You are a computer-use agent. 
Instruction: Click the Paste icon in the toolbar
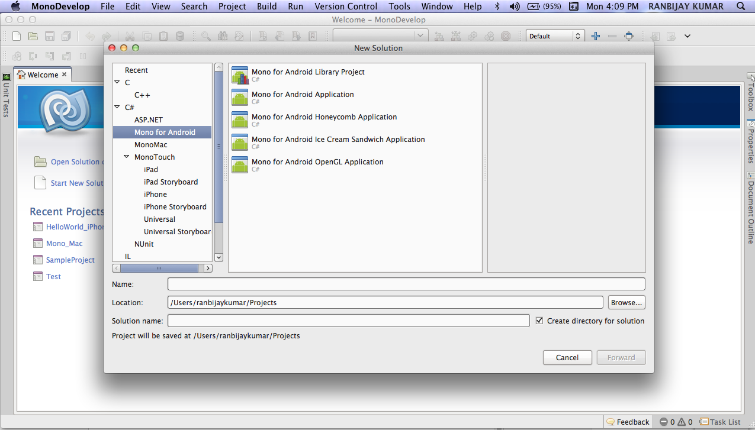click(164, 35)
